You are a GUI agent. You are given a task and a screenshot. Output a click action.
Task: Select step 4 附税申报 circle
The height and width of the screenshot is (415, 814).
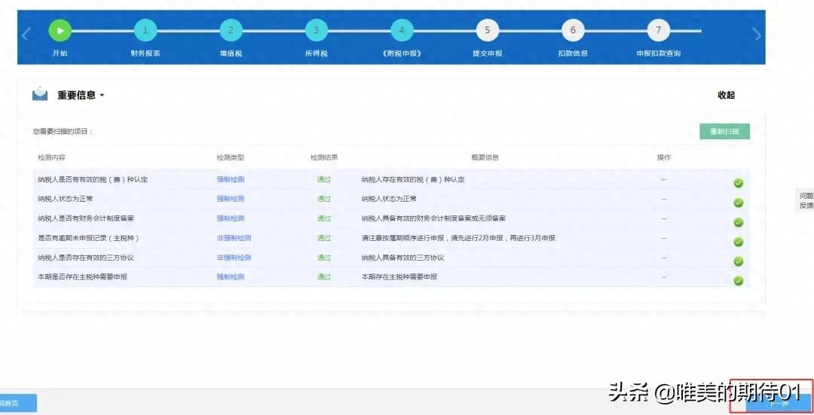[x=402, y=31]
